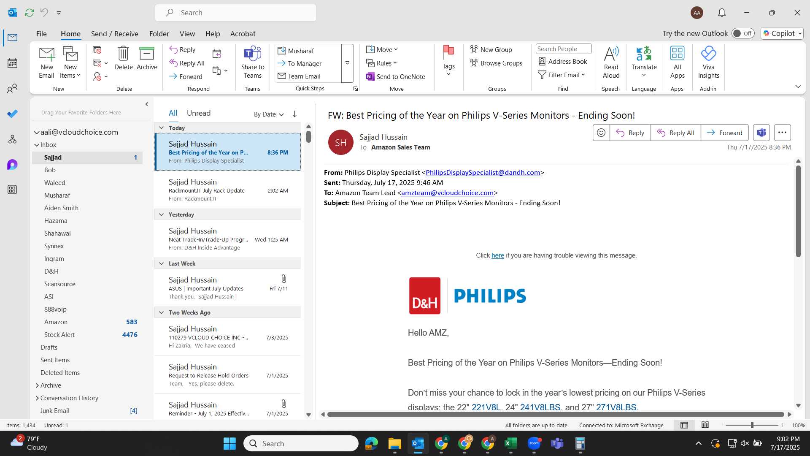Viewport: 810px width, 456px height.
Task: Open Calendar in the left navigation bar
Action: click(12, 63)
